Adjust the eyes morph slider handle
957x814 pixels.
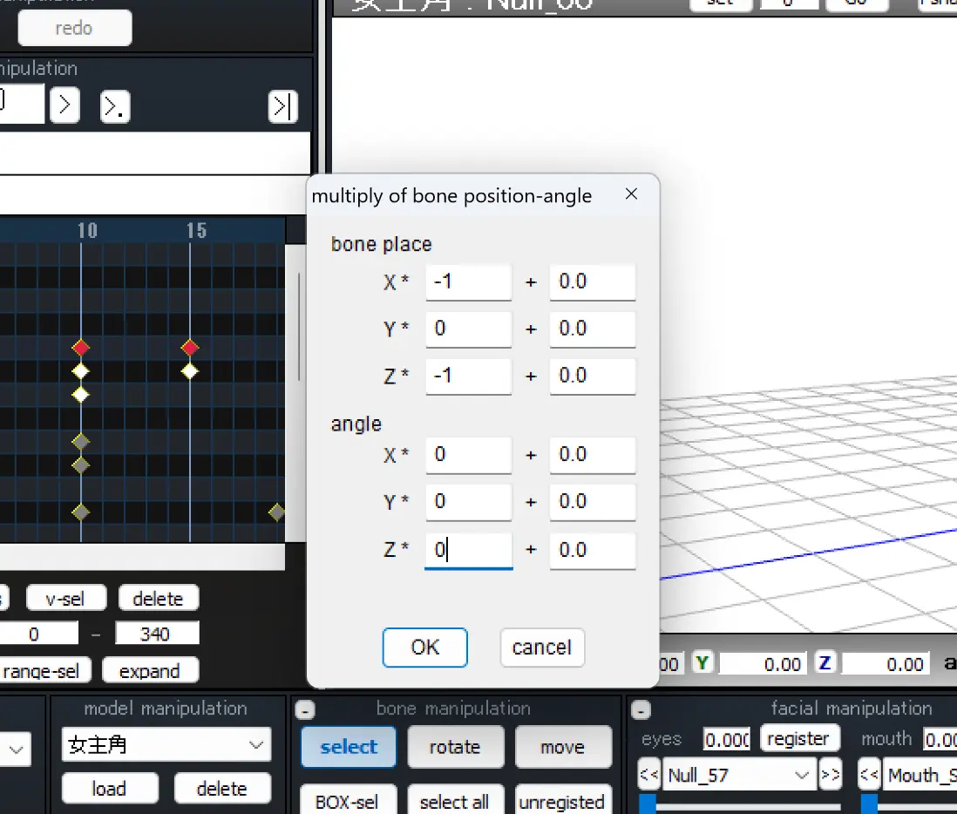pos(647,804)
